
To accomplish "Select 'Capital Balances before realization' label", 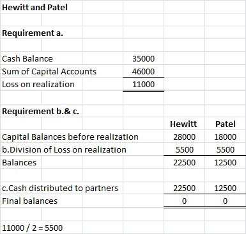I will click(x=70, y=137).
